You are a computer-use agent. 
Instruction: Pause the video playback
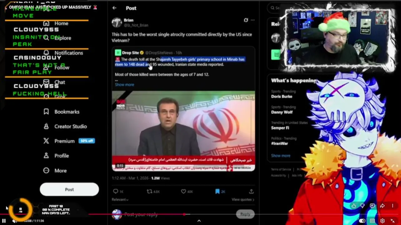[x=4, y=221]
